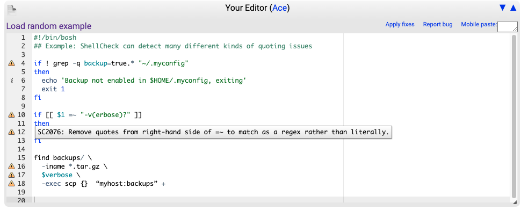Click the “myhost:backups” text
This screenshot has width=521, height=210.
tap(126, 184)
